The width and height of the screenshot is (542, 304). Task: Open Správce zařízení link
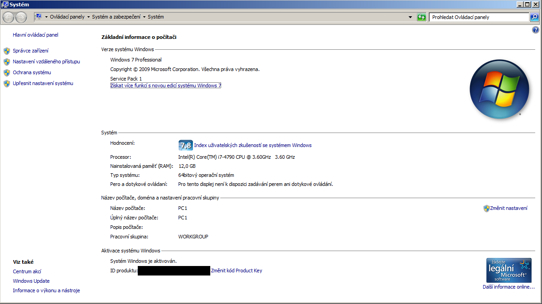click(31, 51)
